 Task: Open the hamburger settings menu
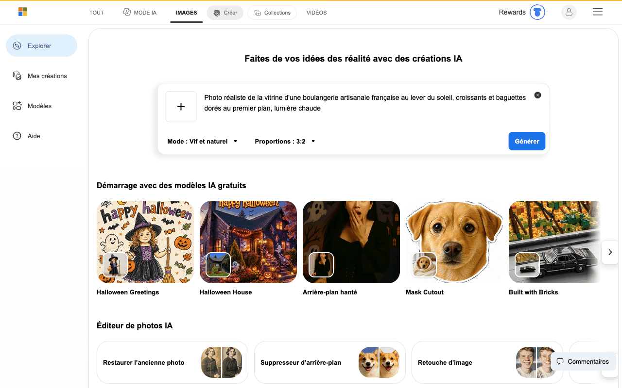[598, 12]
